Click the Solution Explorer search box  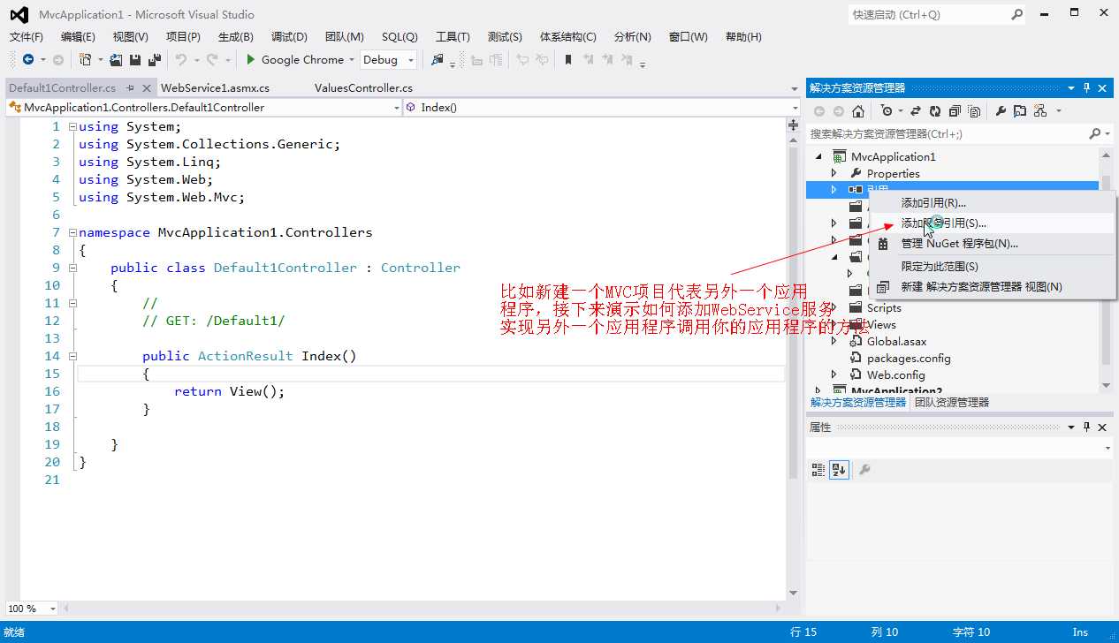(947, 133)
